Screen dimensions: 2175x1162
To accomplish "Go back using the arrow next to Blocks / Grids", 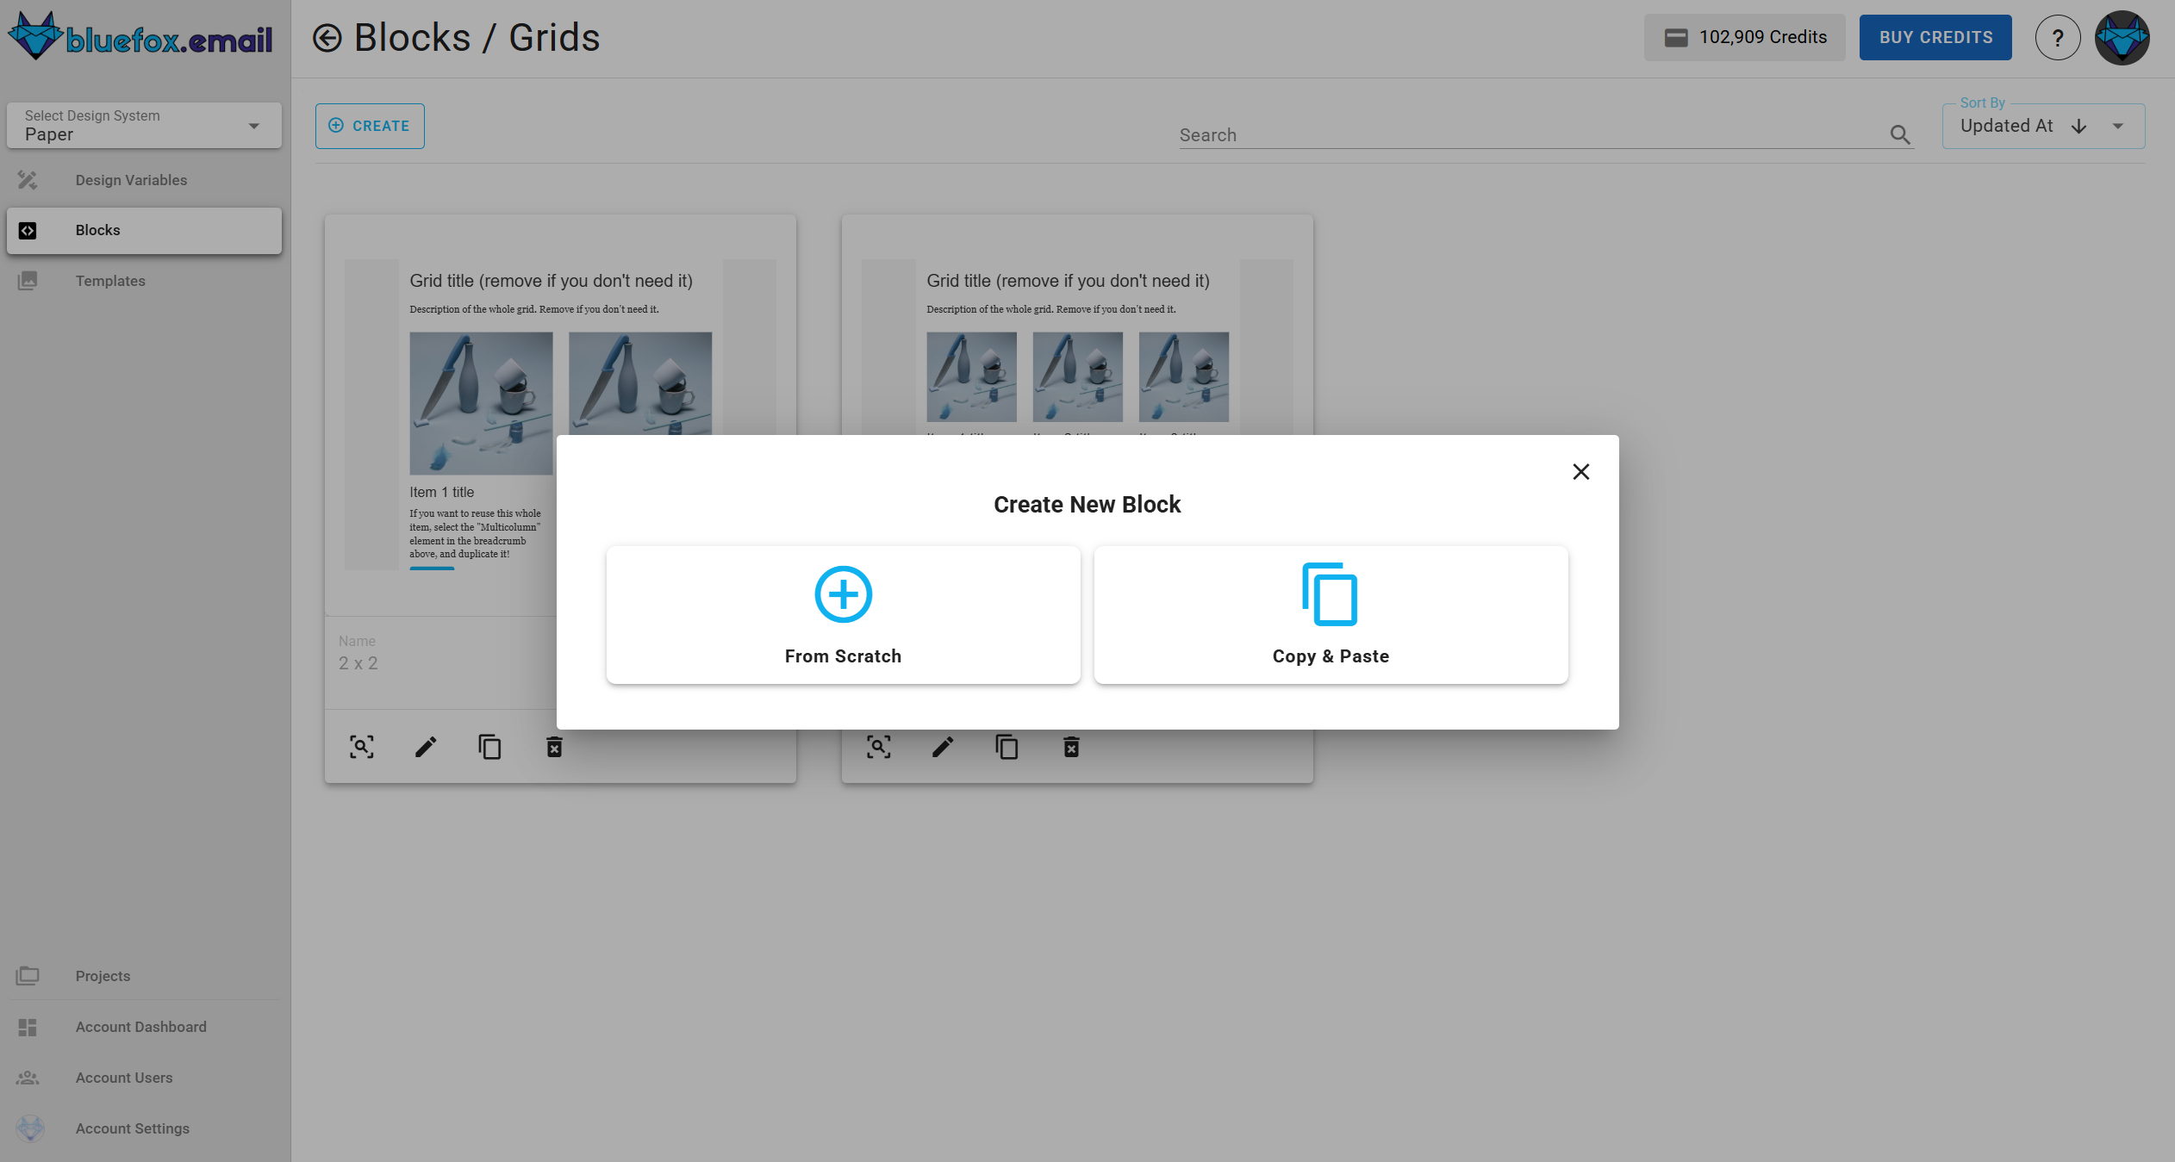I will tap(327, 38).
